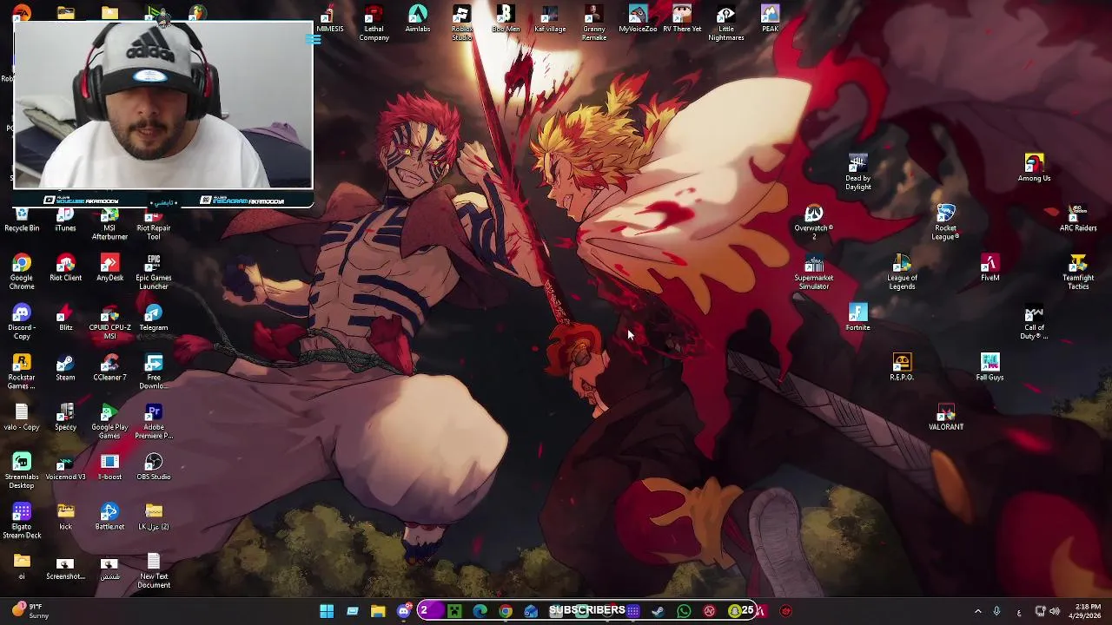Select the Granny Remake icon
The width and height of the screenshot is (1112, 625).
tap(594, 23)
